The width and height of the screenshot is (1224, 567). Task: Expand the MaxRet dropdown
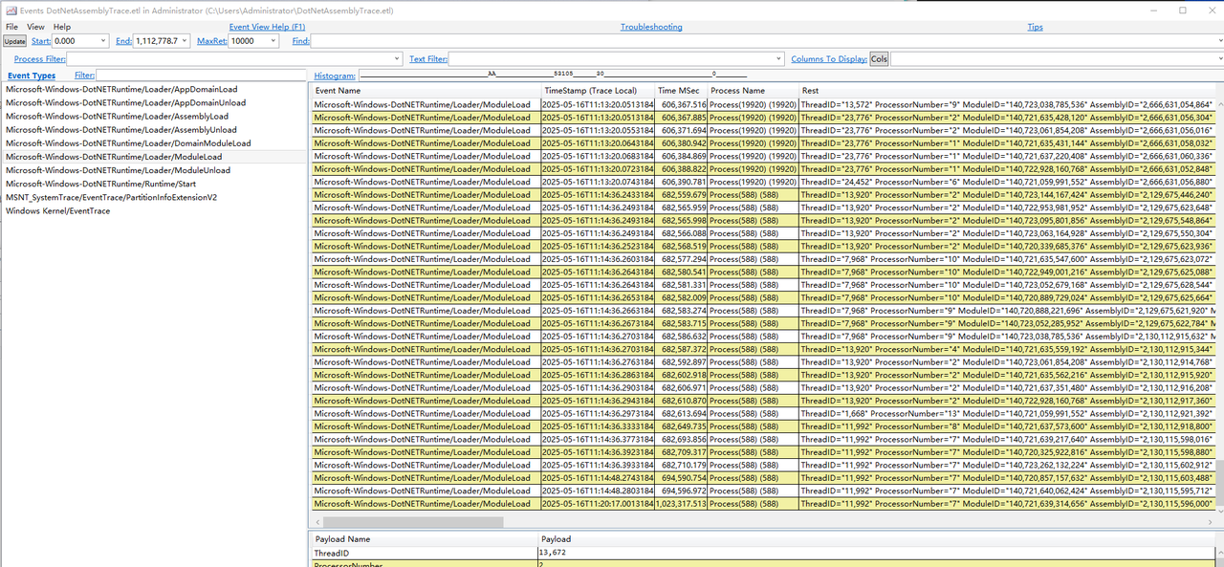(273, 41)
